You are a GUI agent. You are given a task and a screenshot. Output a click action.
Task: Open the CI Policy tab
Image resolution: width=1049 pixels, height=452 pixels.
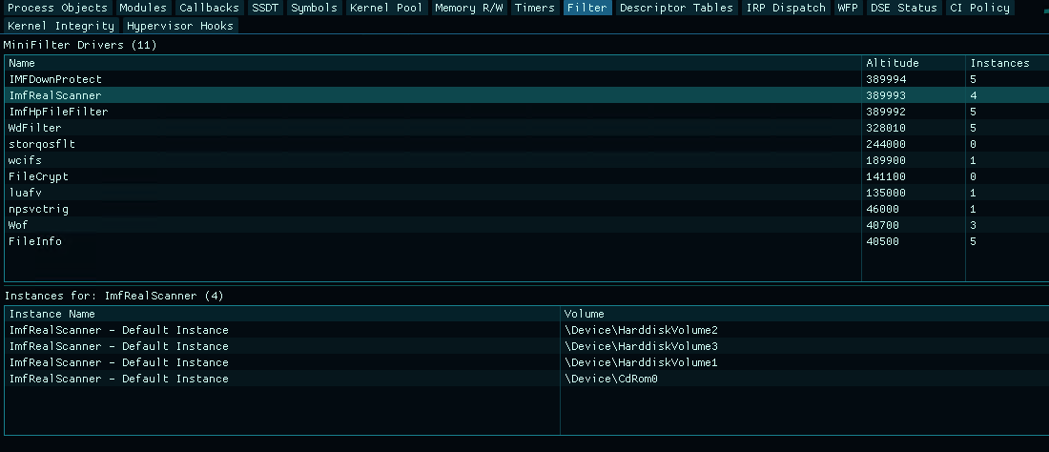(980, 8)
